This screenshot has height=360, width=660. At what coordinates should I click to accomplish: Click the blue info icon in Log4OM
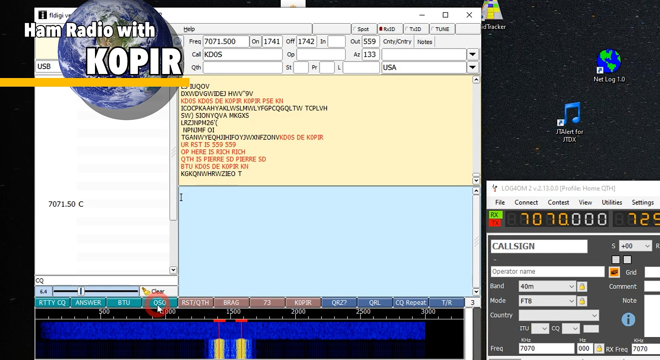tap(628, 320)
